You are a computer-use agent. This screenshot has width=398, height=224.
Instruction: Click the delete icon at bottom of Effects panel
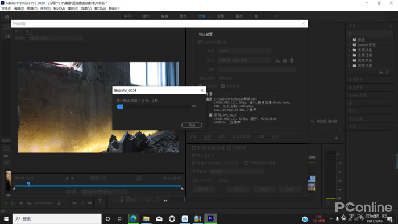[x=387, y=73]
